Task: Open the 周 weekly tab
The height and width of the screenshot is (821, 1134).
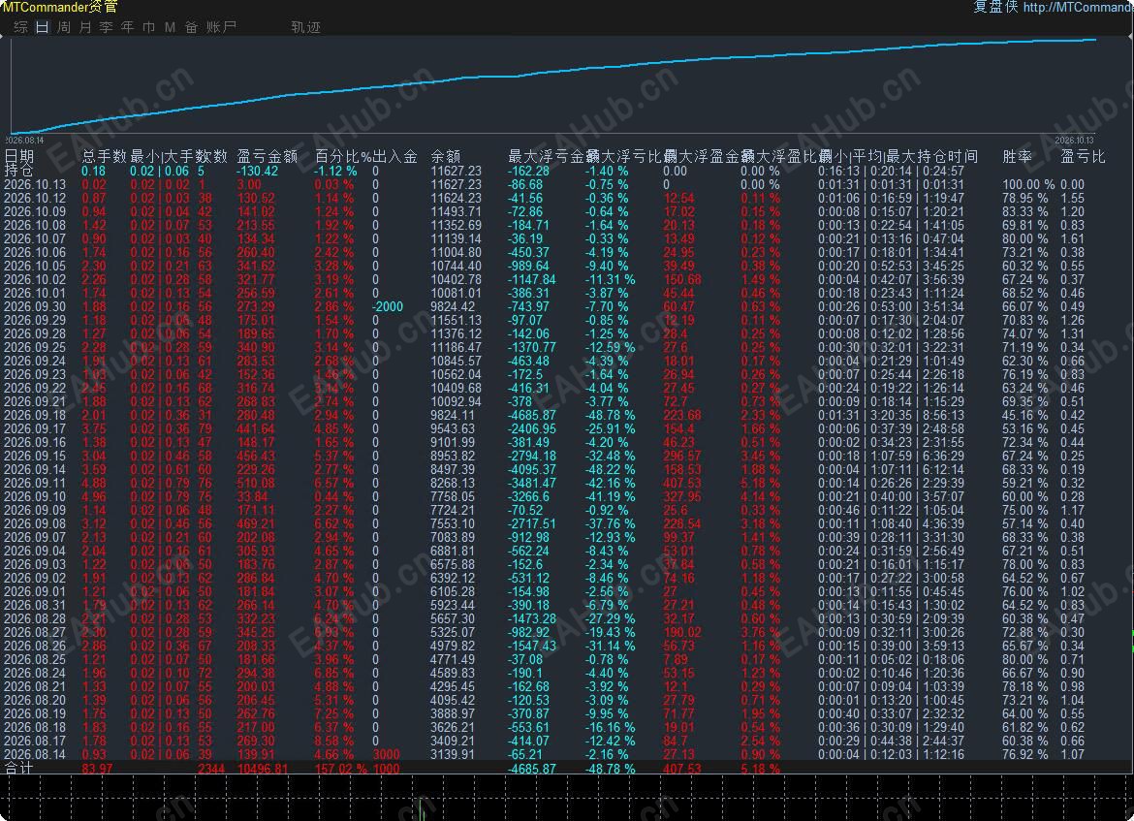Action: click(64, 27)
